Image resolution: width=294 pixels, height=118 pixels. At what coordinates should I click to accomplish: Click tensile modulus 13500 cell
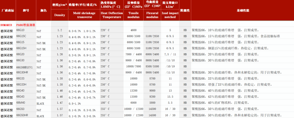click(134, 97)
